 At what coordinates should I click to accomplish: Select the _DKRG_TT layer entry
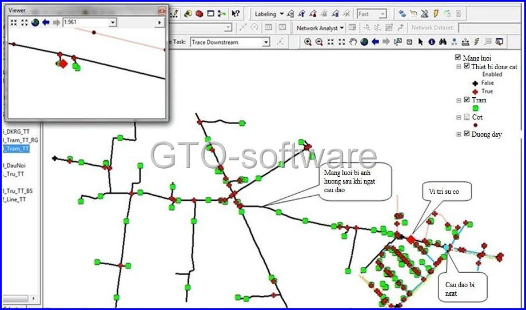pyautogui.click(x=15, y=132)
